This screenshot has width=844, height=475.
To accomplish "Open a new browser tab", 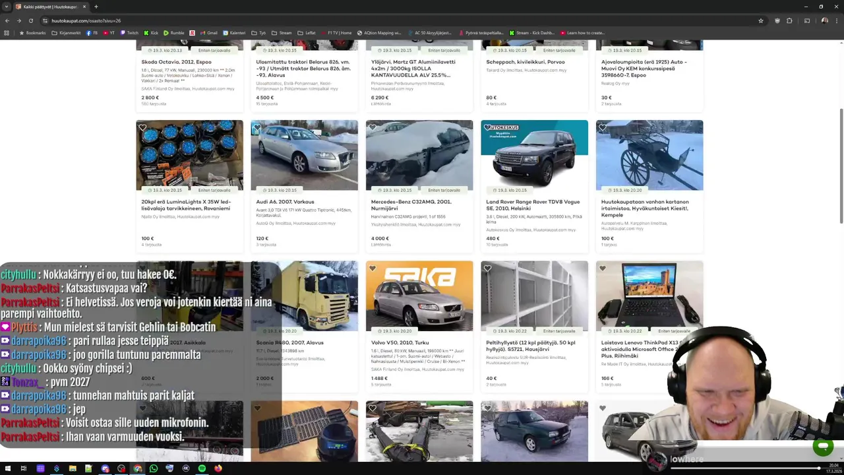I will coord(96,7).
